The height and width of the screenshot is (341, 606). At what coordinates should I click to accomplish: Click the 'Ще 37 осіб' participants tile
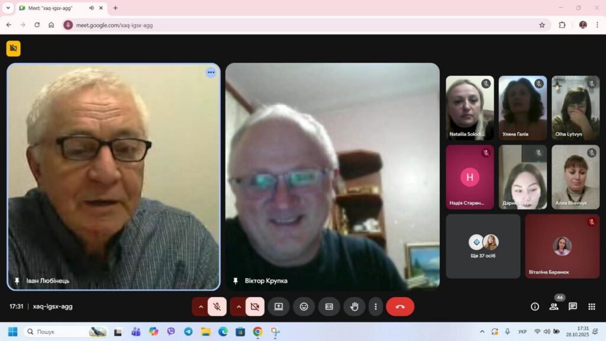point(483,246)
